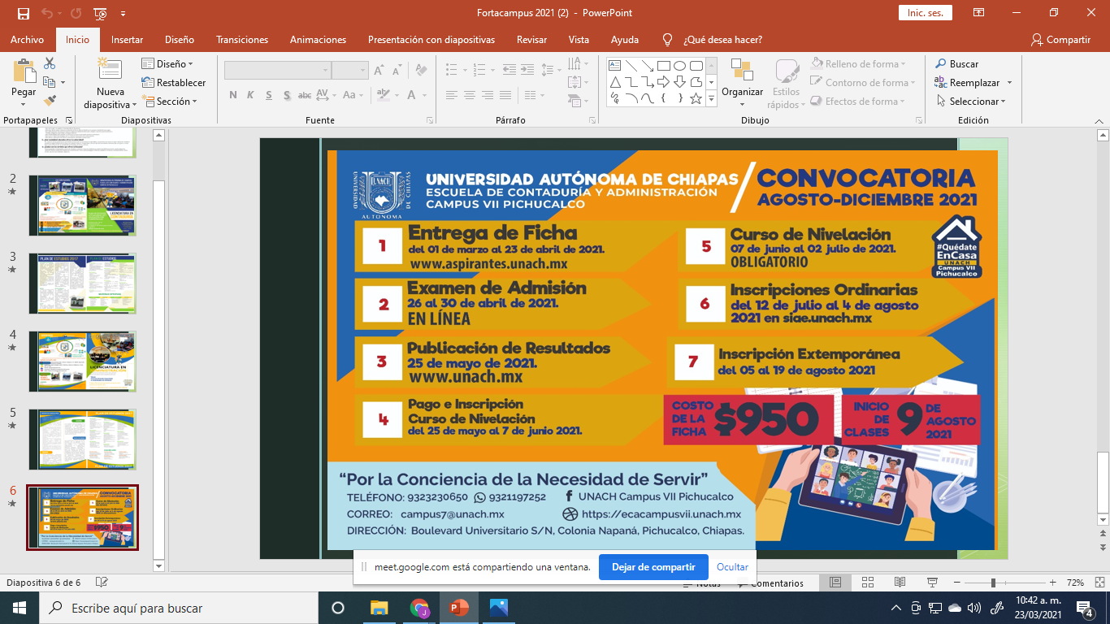This screenshot has height=624, width=1110.
Task: Expand the shapes gallery More arrow
Action: point(712,99)
